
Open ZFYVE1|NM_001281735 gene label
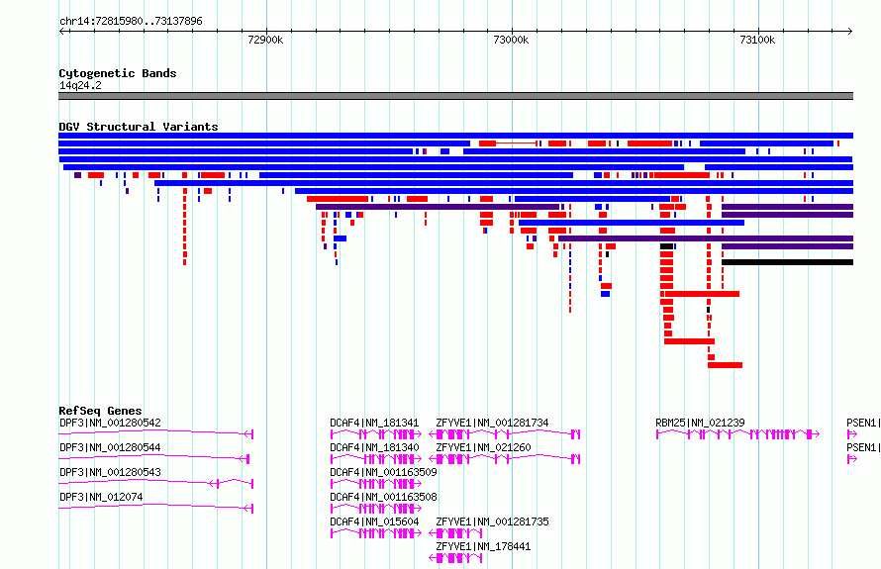click(492, 522)
